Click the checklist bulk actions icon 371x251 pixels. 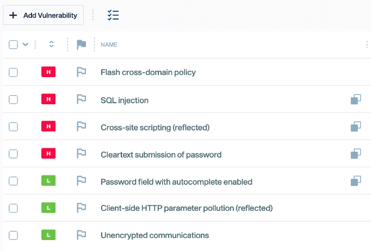(x=113, y=15)
